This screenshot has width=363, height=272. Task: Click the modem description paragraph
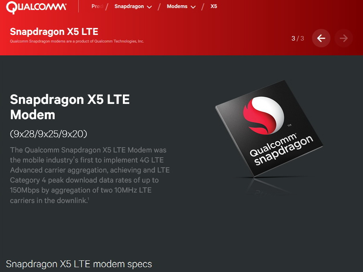click(90, 175)
